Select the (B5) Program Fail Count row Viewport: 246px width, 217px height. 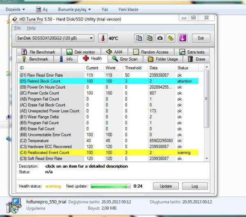(x=108, y=123)
